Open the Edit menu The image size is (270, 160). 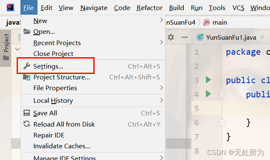[47, 8]
